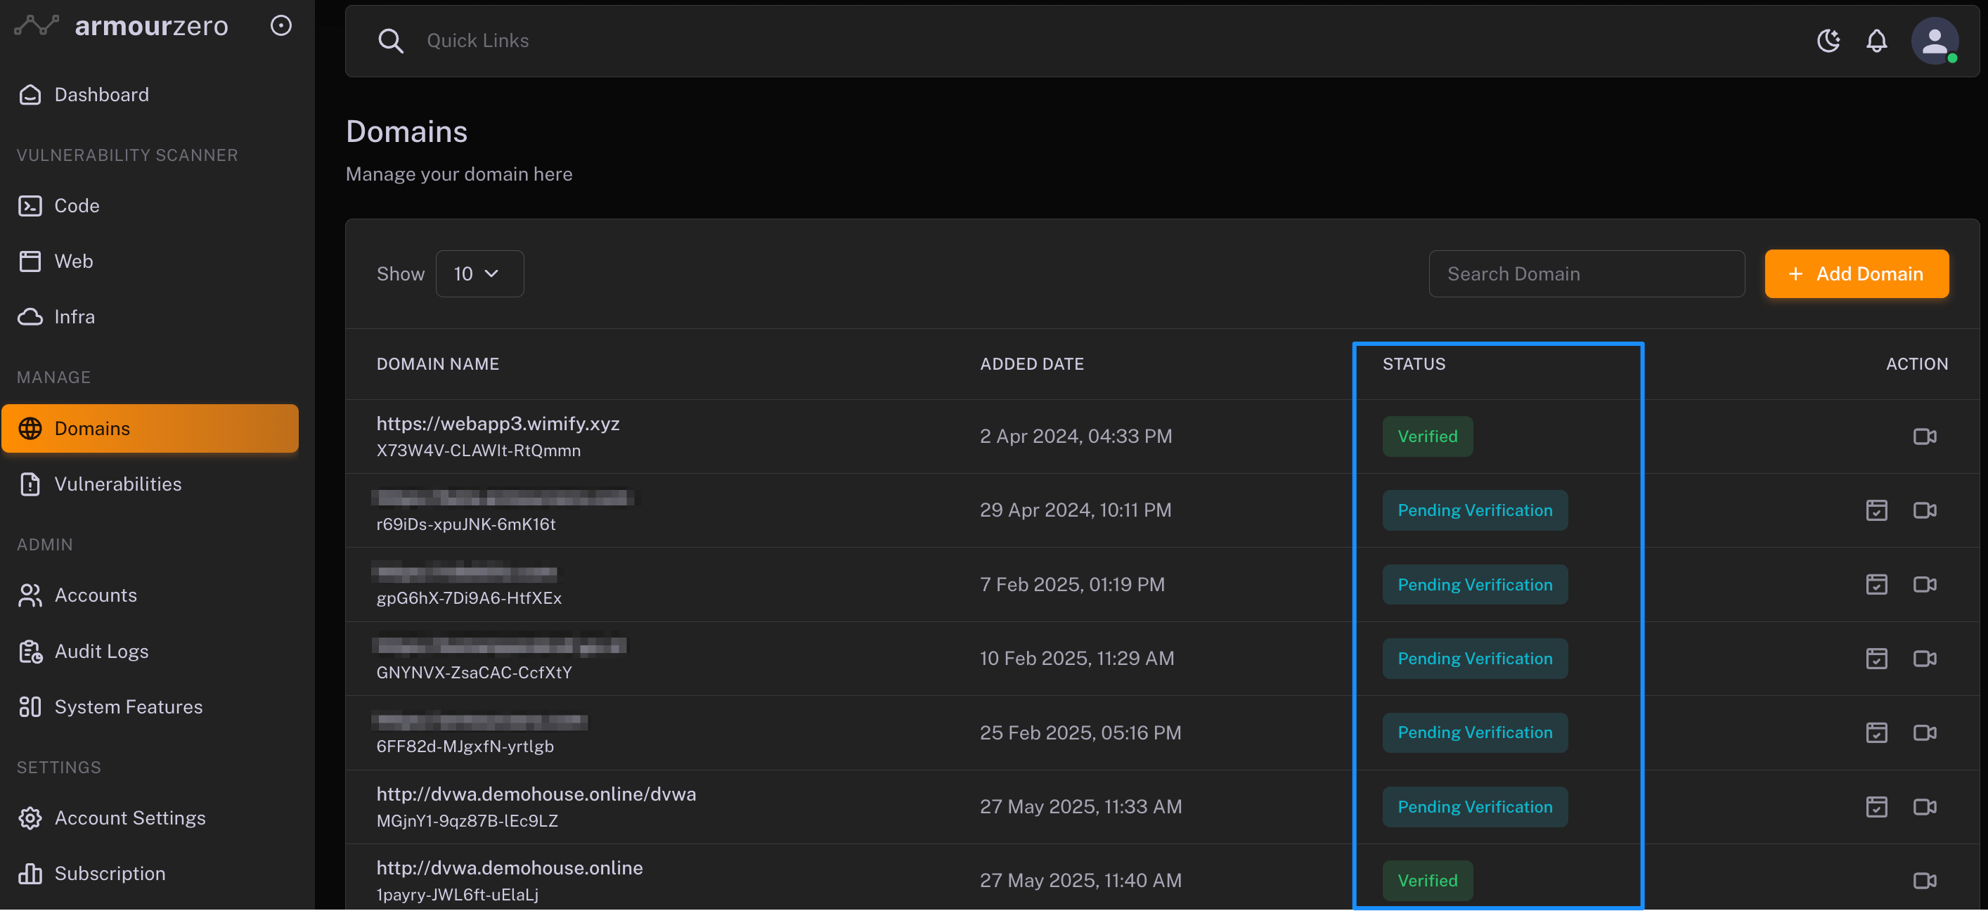The image size is (1988, 911).
Task: Click in the Search Domain field
Action: point(1586,274)
